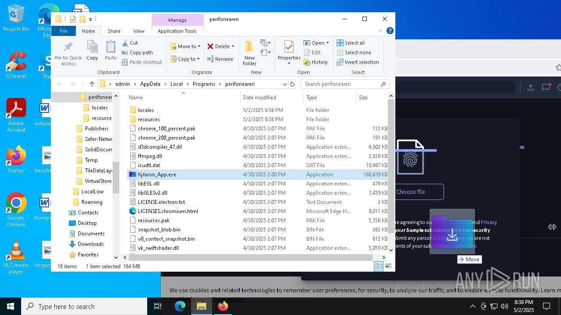Click Programs in the breadcrumb path
The image size is (561, 315).
click(204, 84)
